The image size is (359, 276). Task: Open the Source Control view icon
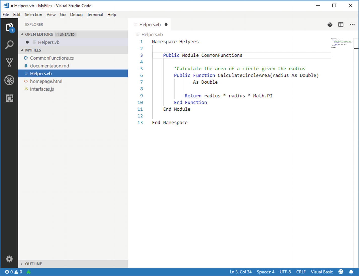coord(9,62)
